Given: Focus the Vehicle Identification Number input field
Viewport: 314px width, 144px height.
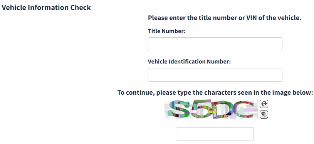Looking at the screenshot, I should pos(215,75).
